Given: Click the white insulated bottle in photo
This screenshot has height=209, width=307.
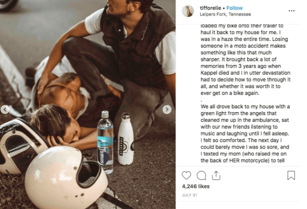Looking at the screenshot, I should 126,139.
